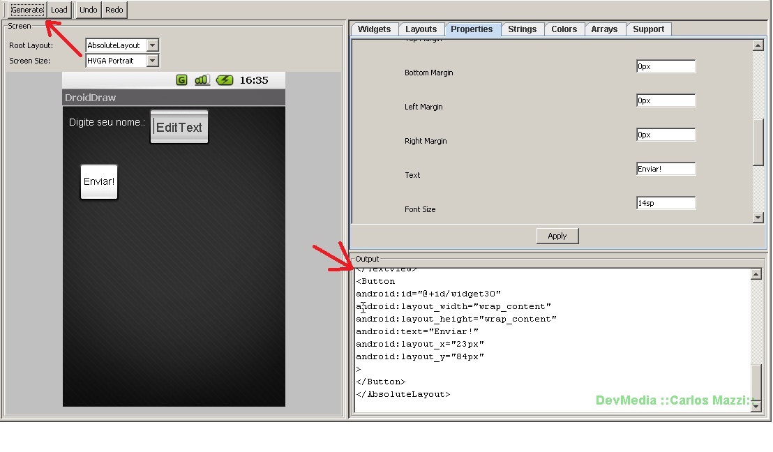The height and width of the screenshot is (452, 773).
Task: Switch to the Widgets tab
Action: pyautogui.click(x=375, y=29)
